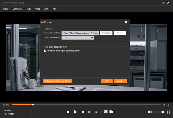The image size is (173, 118).
Task: Click the Annuler button
Action: pyautogui.click(x=120, y=81)
